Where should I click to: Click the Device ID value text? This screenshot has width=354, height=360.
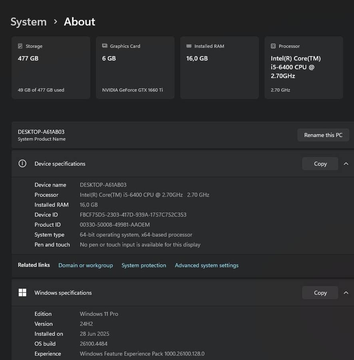click(133, 215)
